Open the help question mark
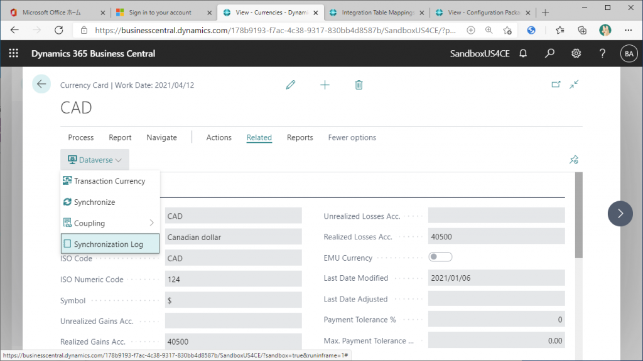 [602, 53]
